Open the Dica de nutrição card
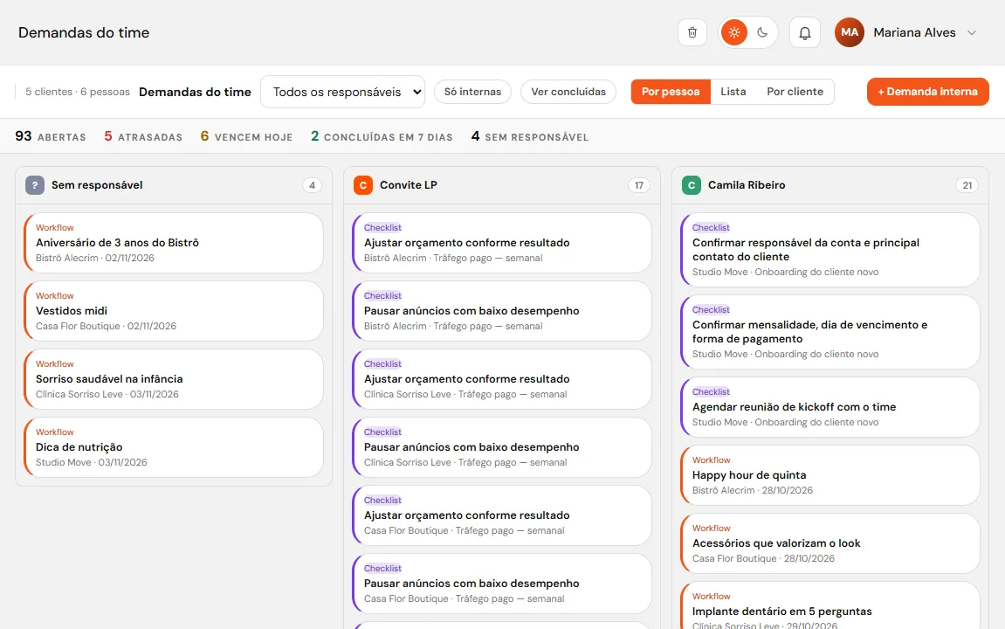This screenshot has width=1005, height=629. [x=173, y=447]
